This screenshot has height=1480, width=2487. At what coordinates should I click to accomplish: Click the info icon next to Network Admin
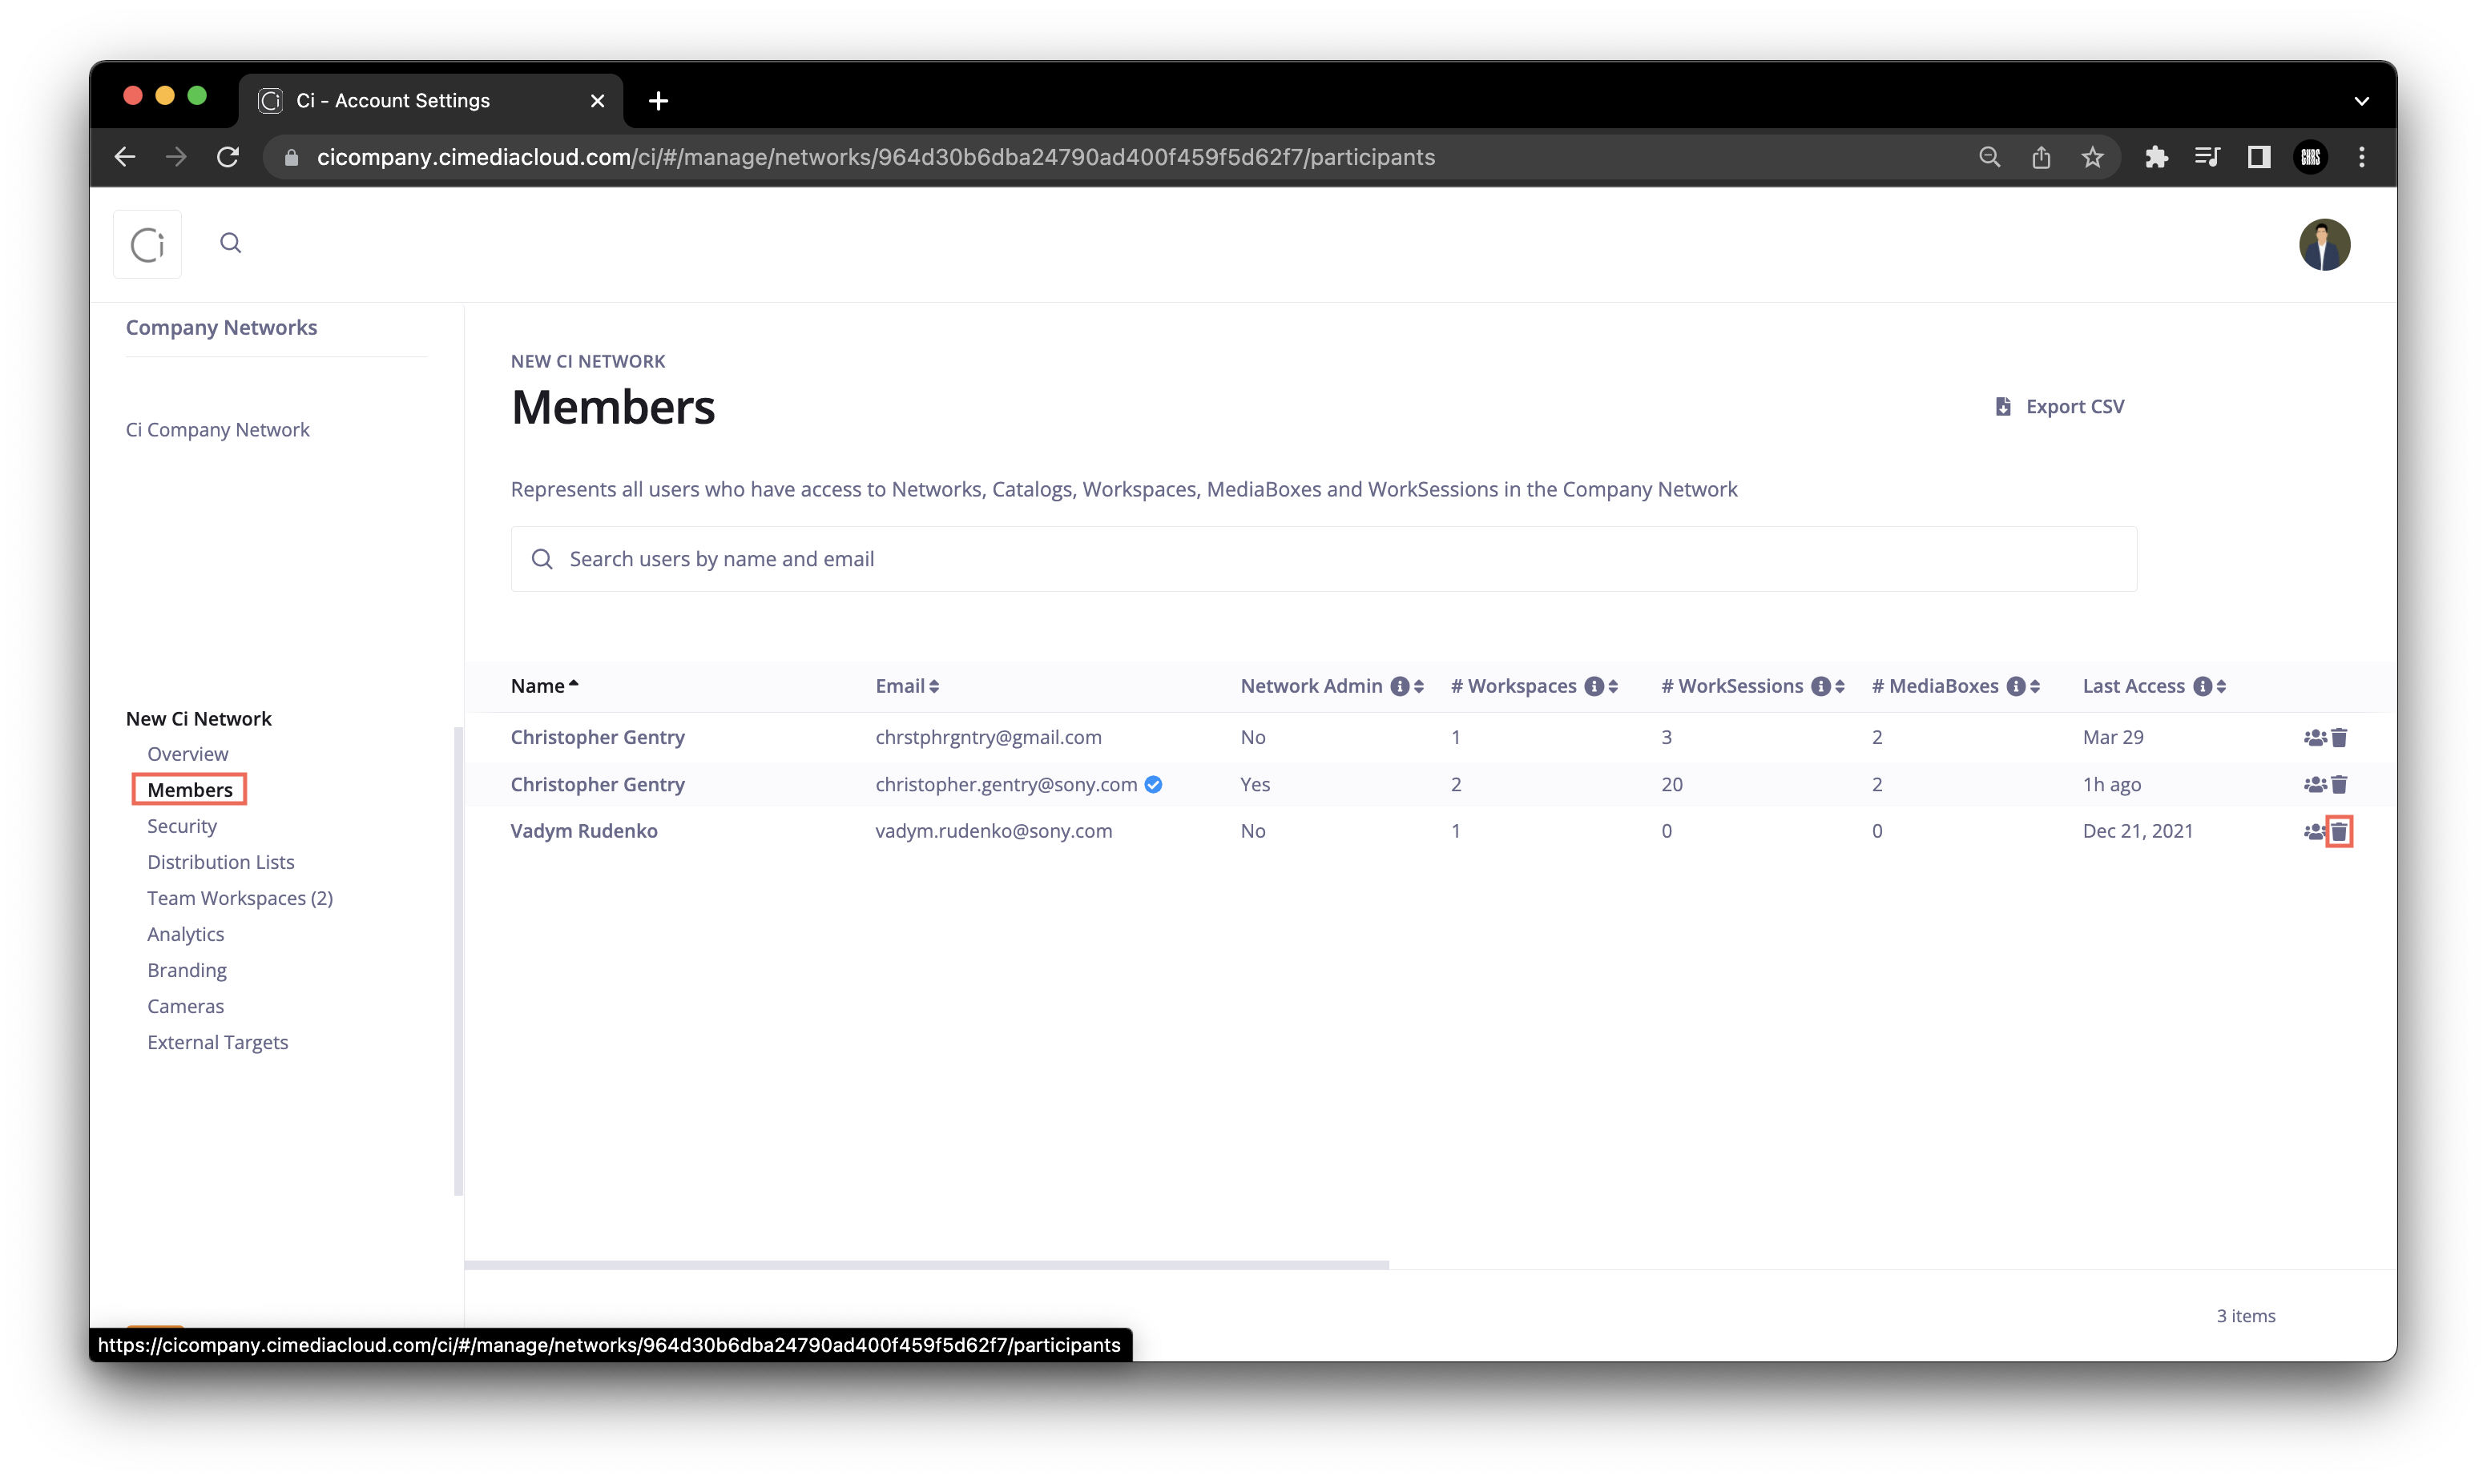click(1400, 686)
